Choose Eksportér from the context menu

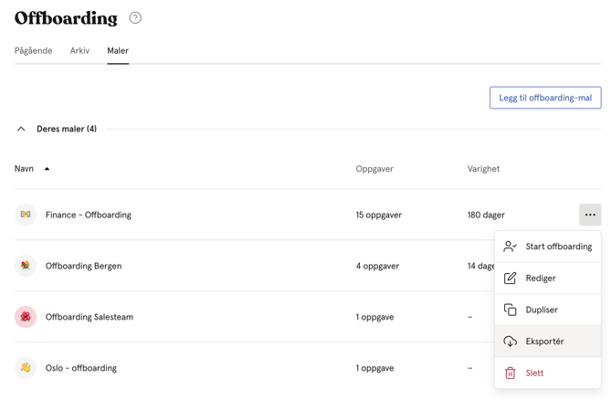pos(547,341)
